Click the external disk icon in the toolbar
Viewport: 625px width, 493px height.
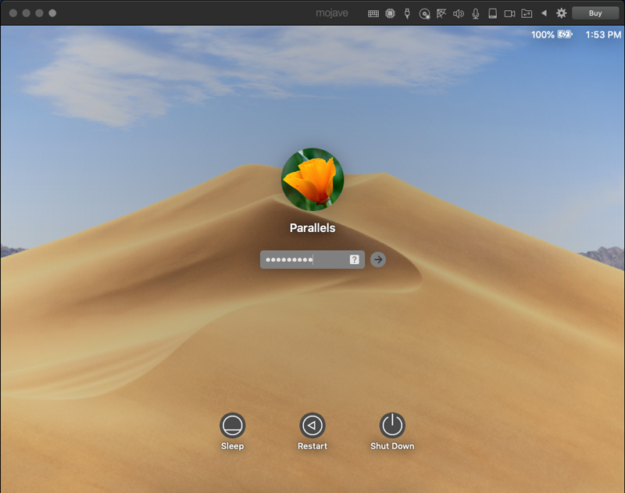(x=492, y=13)
